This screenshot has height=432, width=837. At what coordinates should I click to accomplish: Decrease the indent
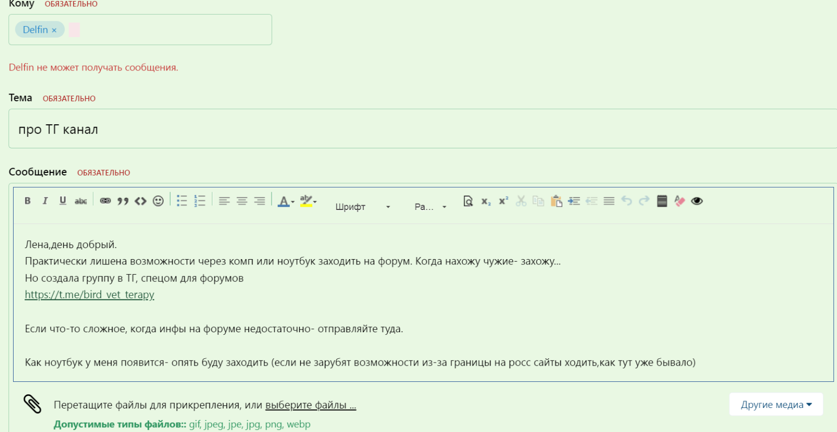click(x=591, y=201)
